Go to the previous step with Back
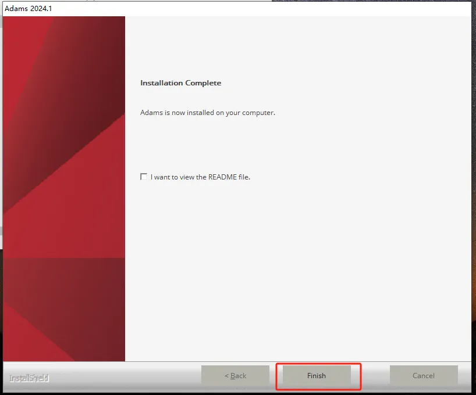 (x=235, y=376)
